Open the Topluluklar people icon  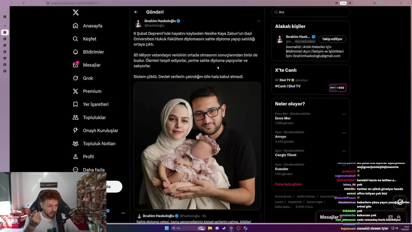tap(75, 117)
